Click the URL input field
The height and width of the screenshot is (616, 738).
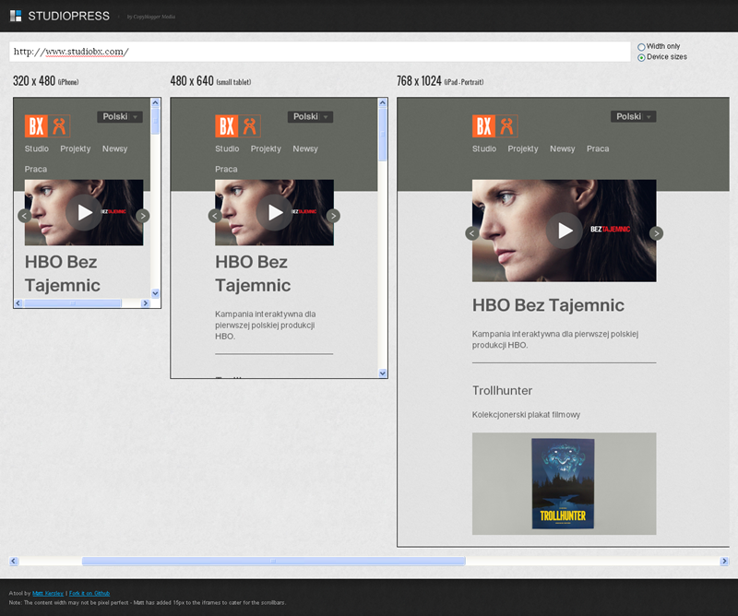[319, 52]
